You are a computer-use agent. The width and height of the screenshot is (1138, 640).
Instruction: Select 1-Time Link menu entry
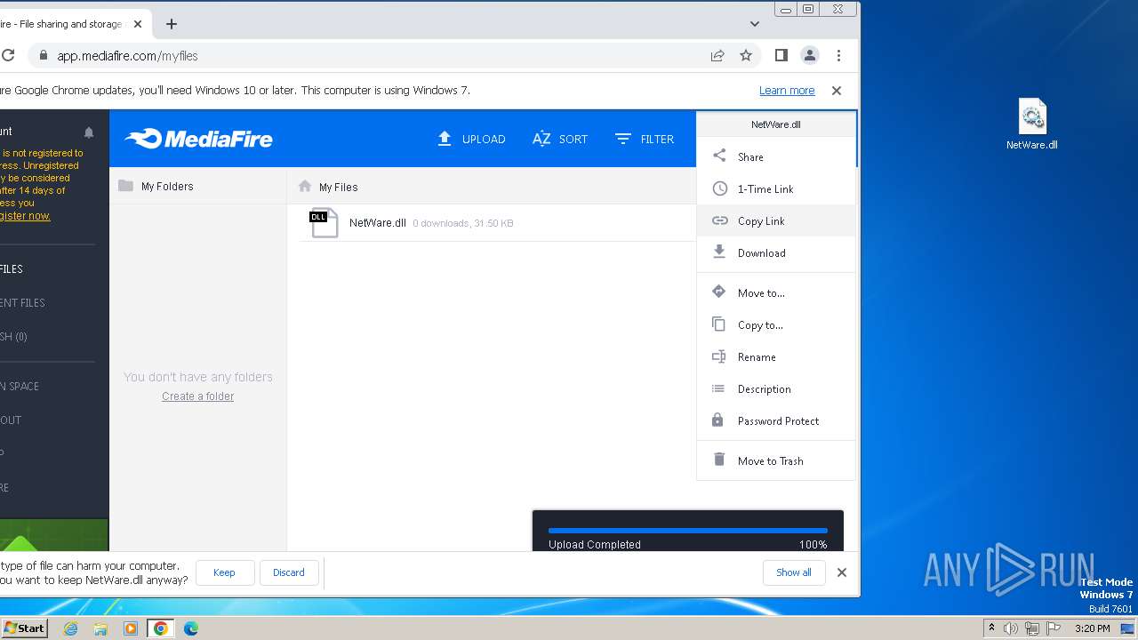click(x=776, y=188)
